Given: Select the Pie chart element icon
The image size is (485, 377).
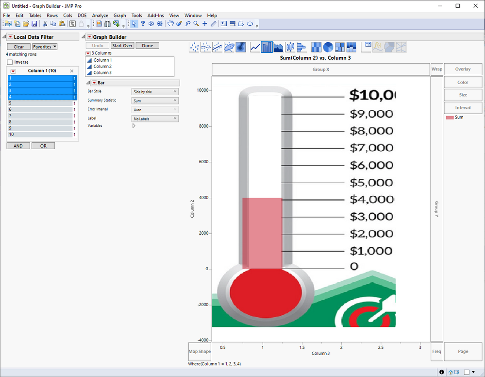Looking at the screenshot, I should click(x=328, y=47).
